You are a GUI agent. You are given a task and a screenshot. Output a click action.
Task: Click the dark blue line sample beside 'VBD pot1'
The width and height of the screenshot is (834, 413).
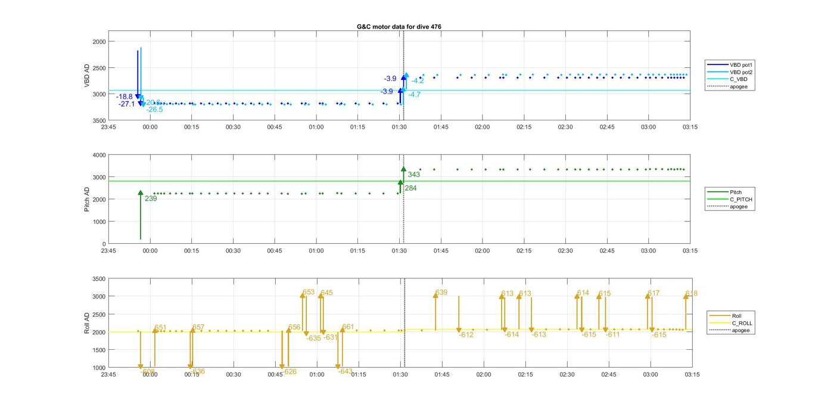click(x=718, y=64)
